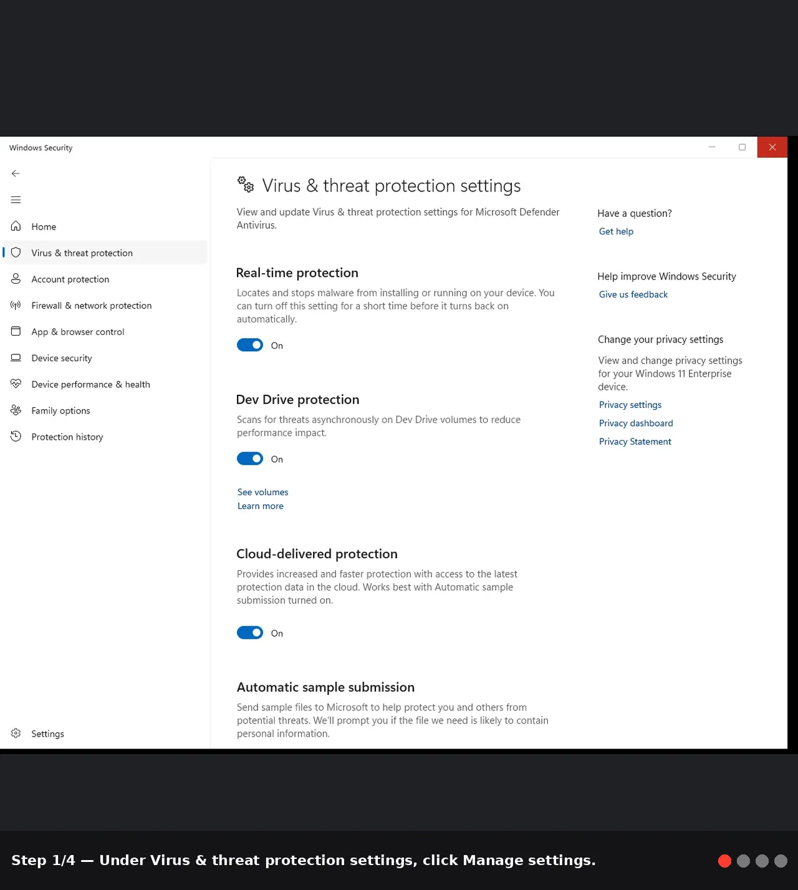This screenshot has height=890, width=798.
Task: Click the back arrow icon
Action: 16,173
